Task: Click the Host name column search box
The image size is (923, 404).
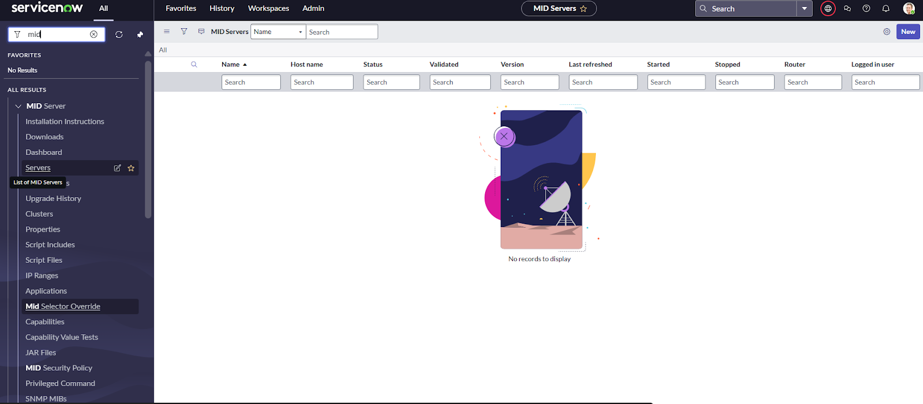Action: point(322,82)
